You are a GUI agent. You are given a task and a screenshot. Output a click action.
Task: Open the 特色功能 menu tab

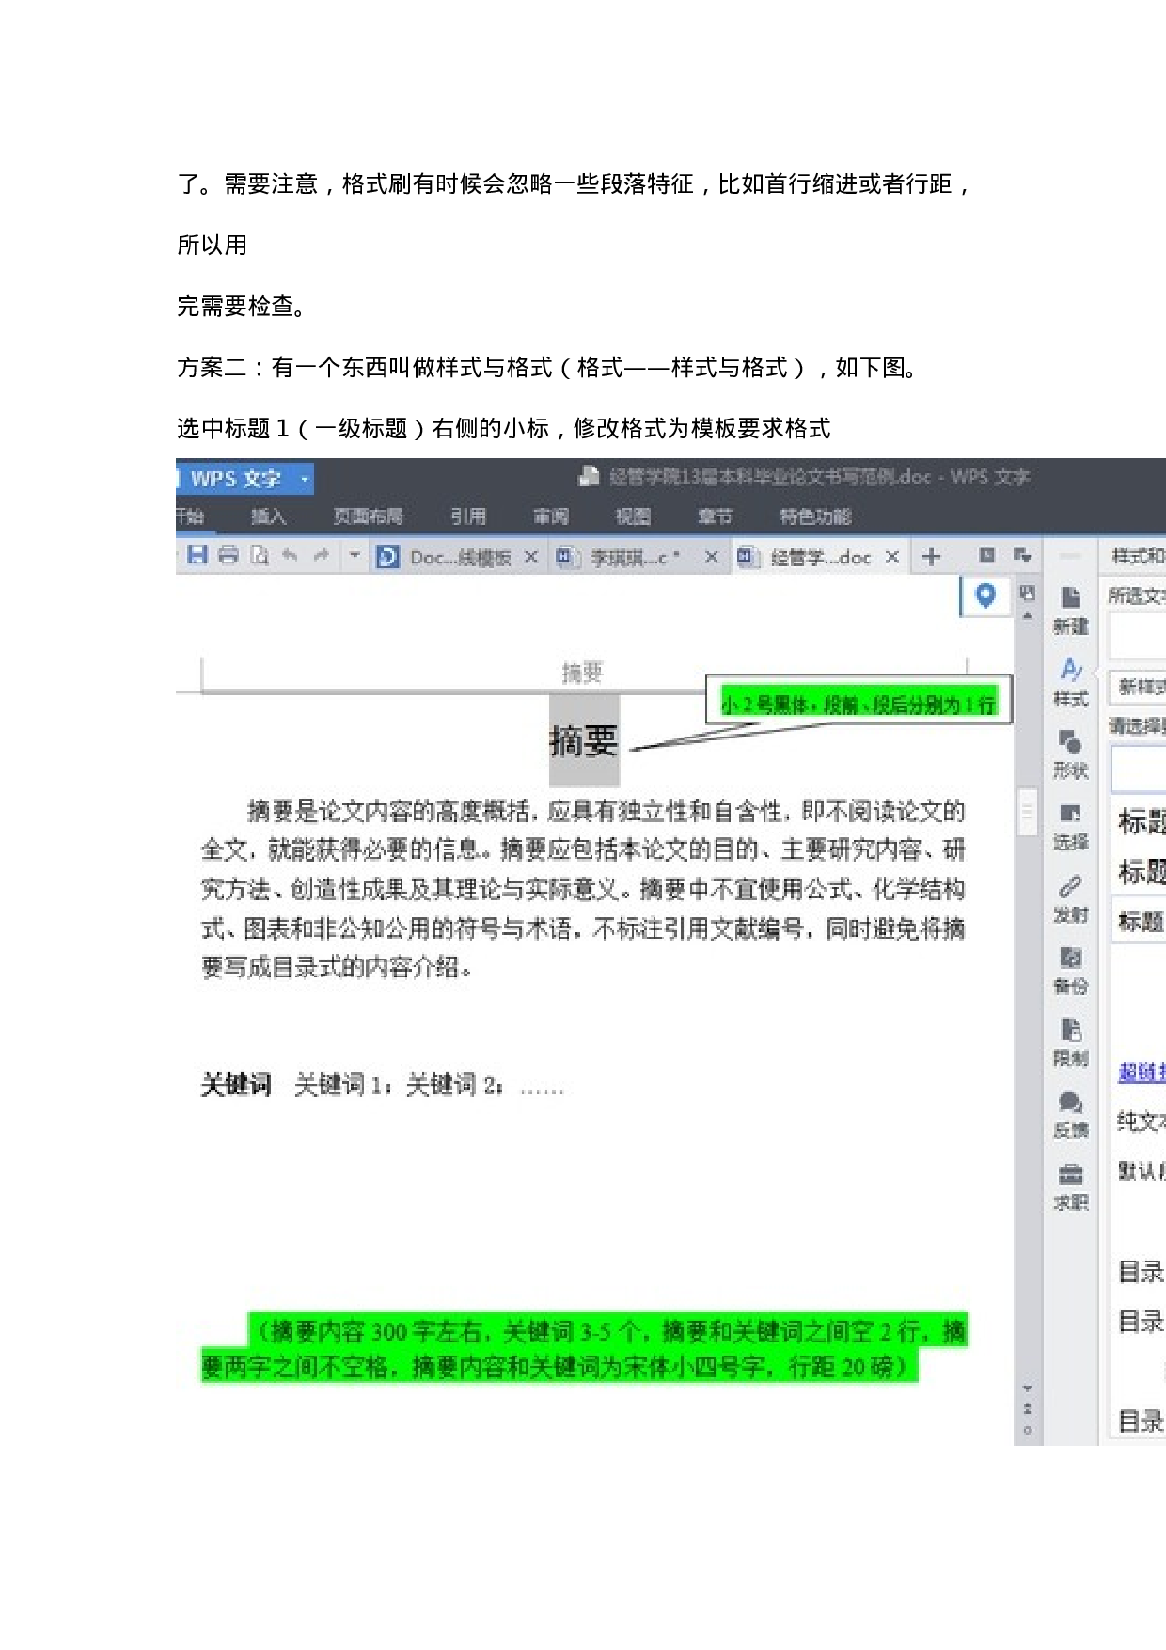click(x=815, y=516)
